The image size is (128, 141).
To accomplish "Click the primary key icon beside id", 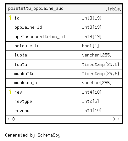I will click(x=10, y=18).
